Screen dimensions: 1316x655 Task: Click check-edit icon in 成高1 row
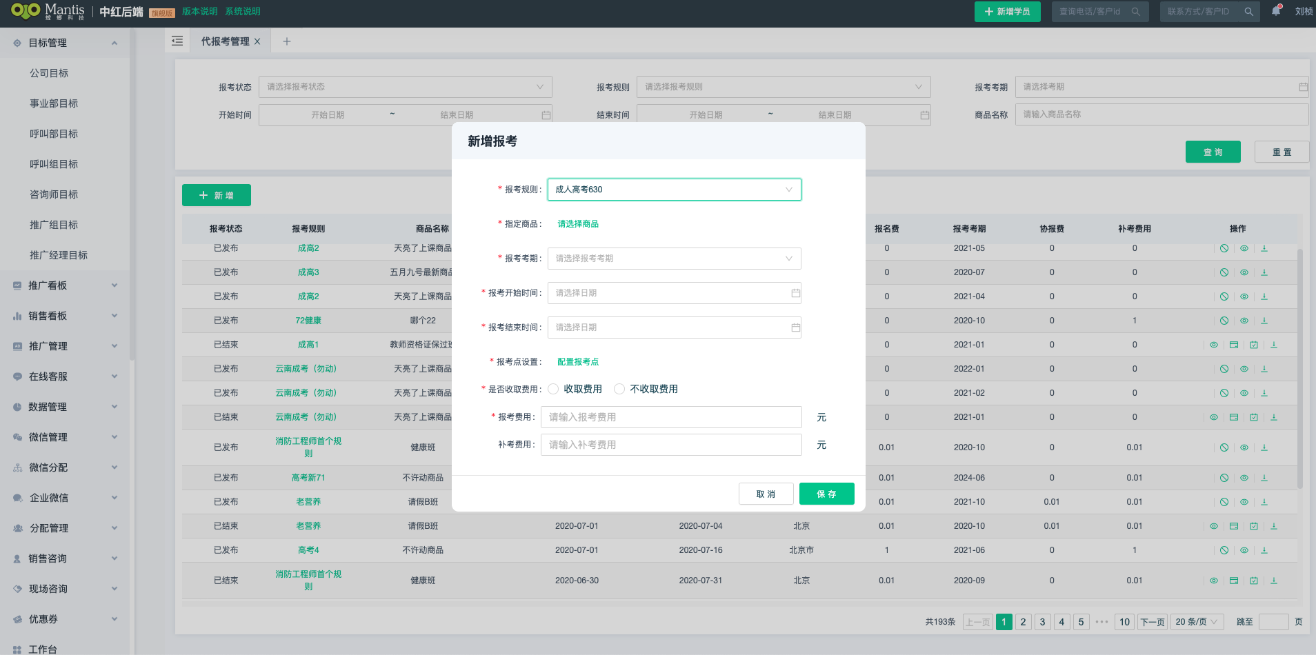coord(1254,345)
